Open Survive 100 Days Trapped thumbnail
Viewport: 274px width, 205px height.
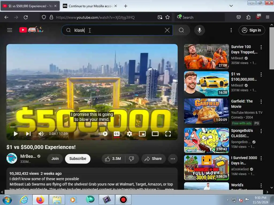coord(206,57)
